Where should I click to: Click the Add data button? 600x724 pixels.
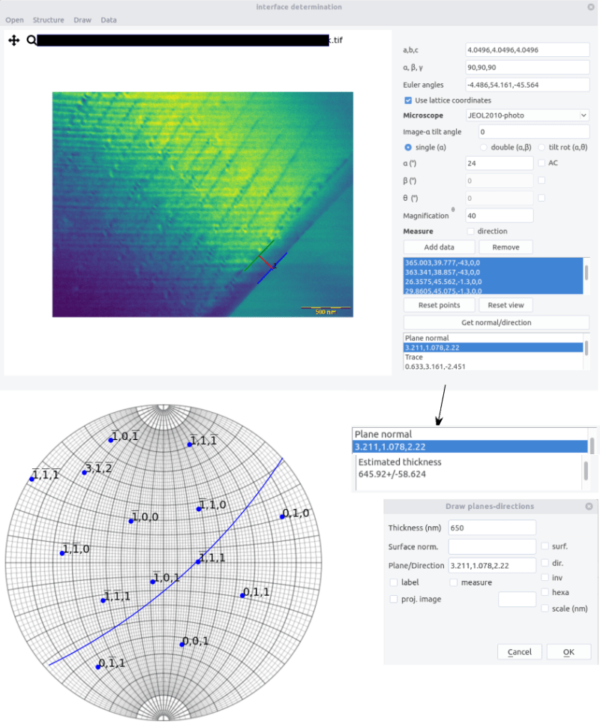tap(439, 247)
